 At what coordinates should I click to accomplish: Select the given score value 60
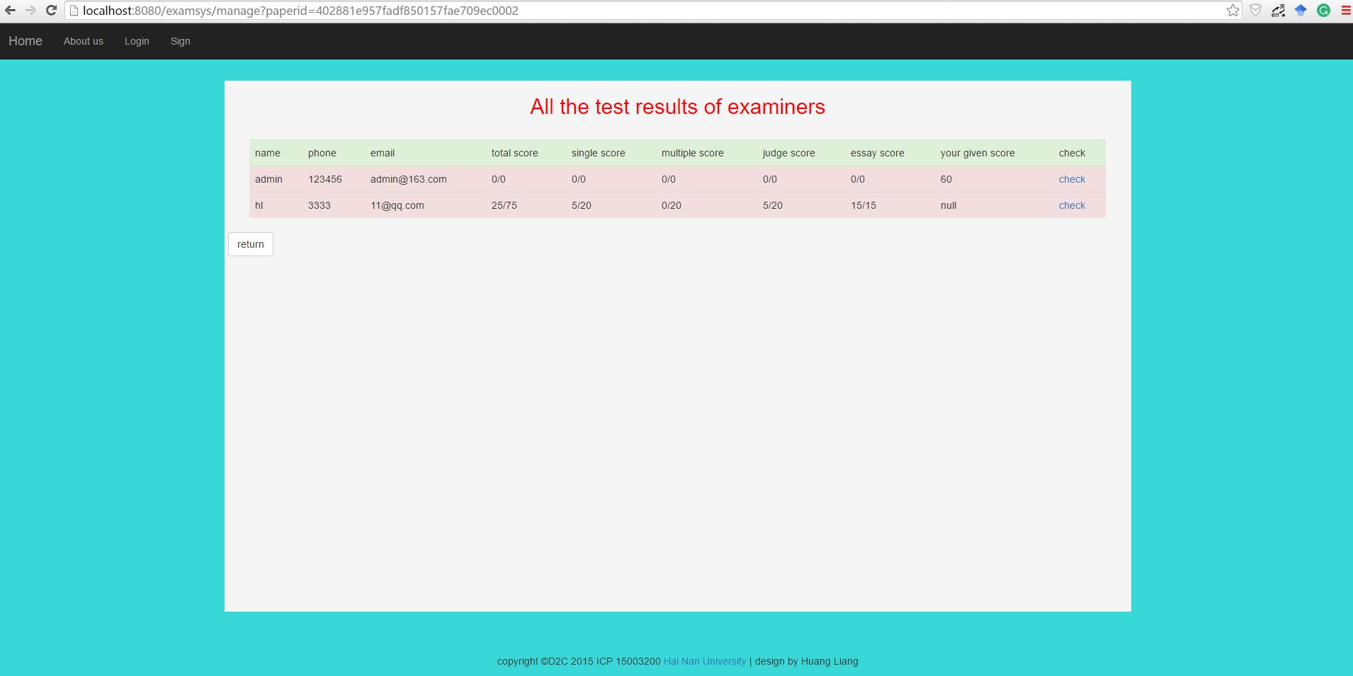[x=946, y=179]
